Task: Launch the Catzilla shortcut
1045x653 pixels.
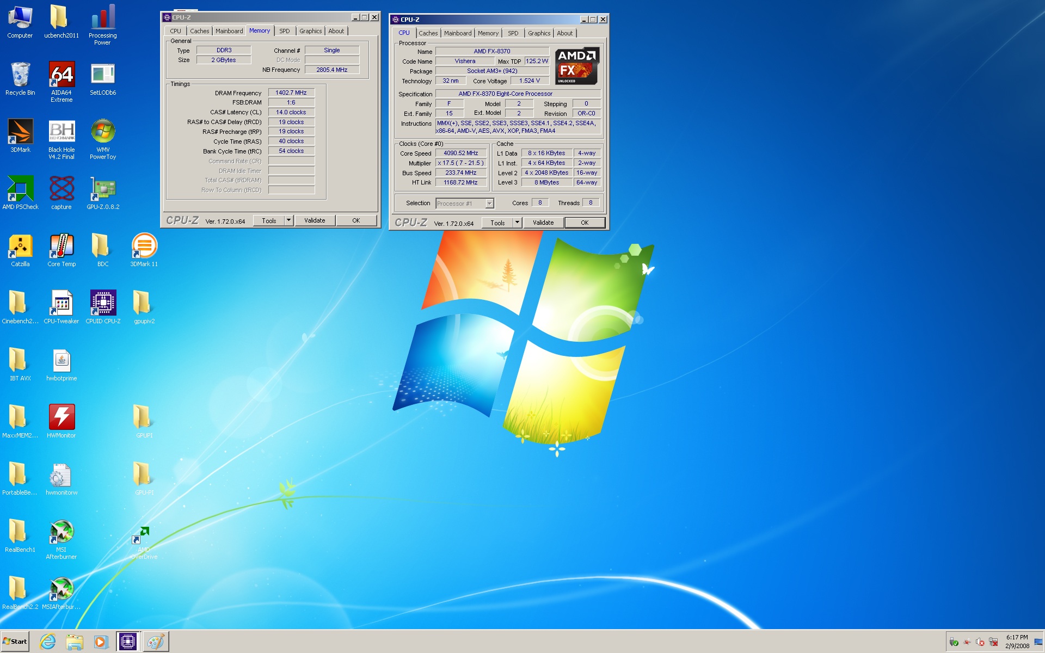Action: click(20, 250)
